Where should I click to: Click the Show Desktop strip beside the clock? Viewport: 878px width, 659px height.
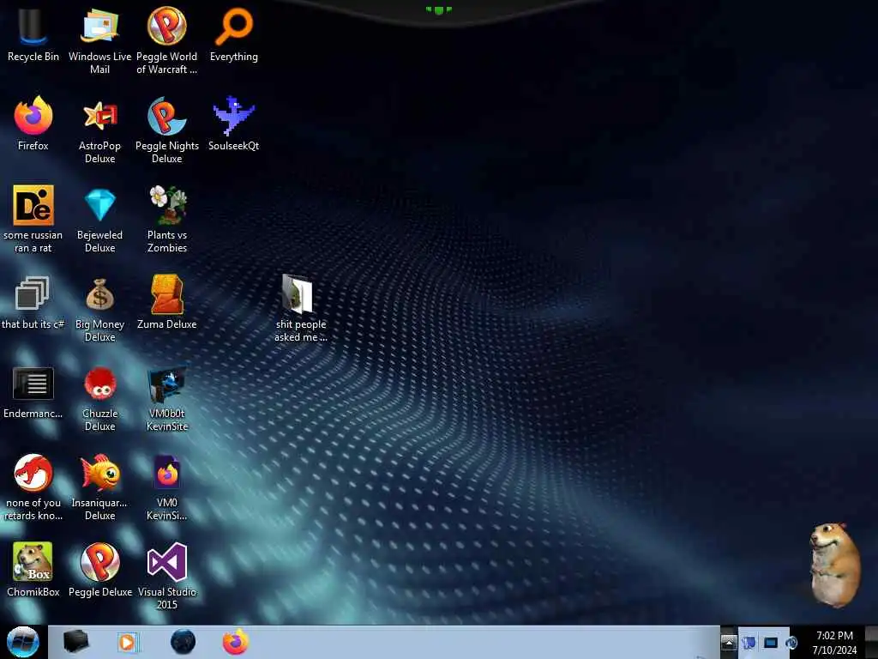tap(871, 642)
